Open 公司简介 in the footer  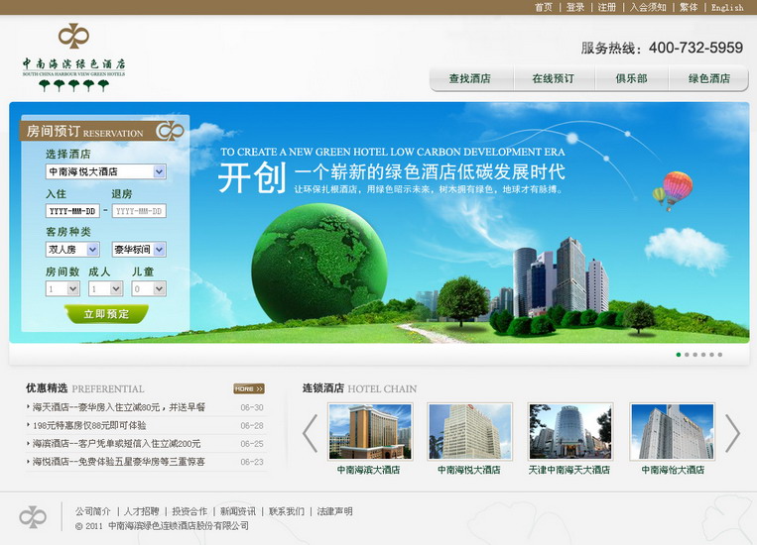pyautogui.click(x=92, y=511)
